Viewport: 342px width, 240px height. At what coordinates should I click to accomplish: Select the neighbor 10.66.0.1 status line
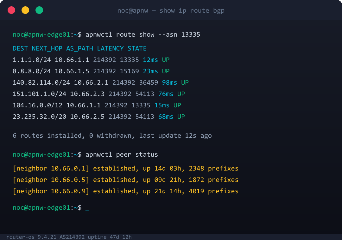tap(125, 168)
